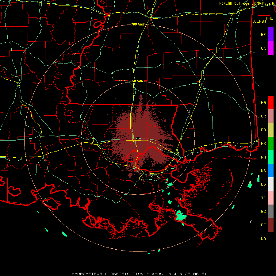Click the BI legend label
This screenshot has height=276, width=276.
tap(263, 225)
